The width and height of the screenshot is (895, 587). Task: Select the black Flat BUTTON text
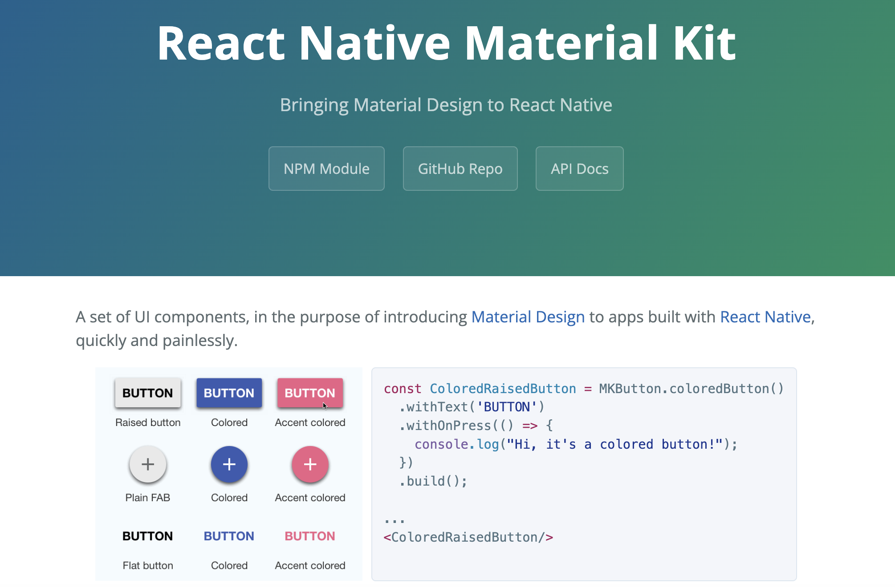tap(147, 536)
